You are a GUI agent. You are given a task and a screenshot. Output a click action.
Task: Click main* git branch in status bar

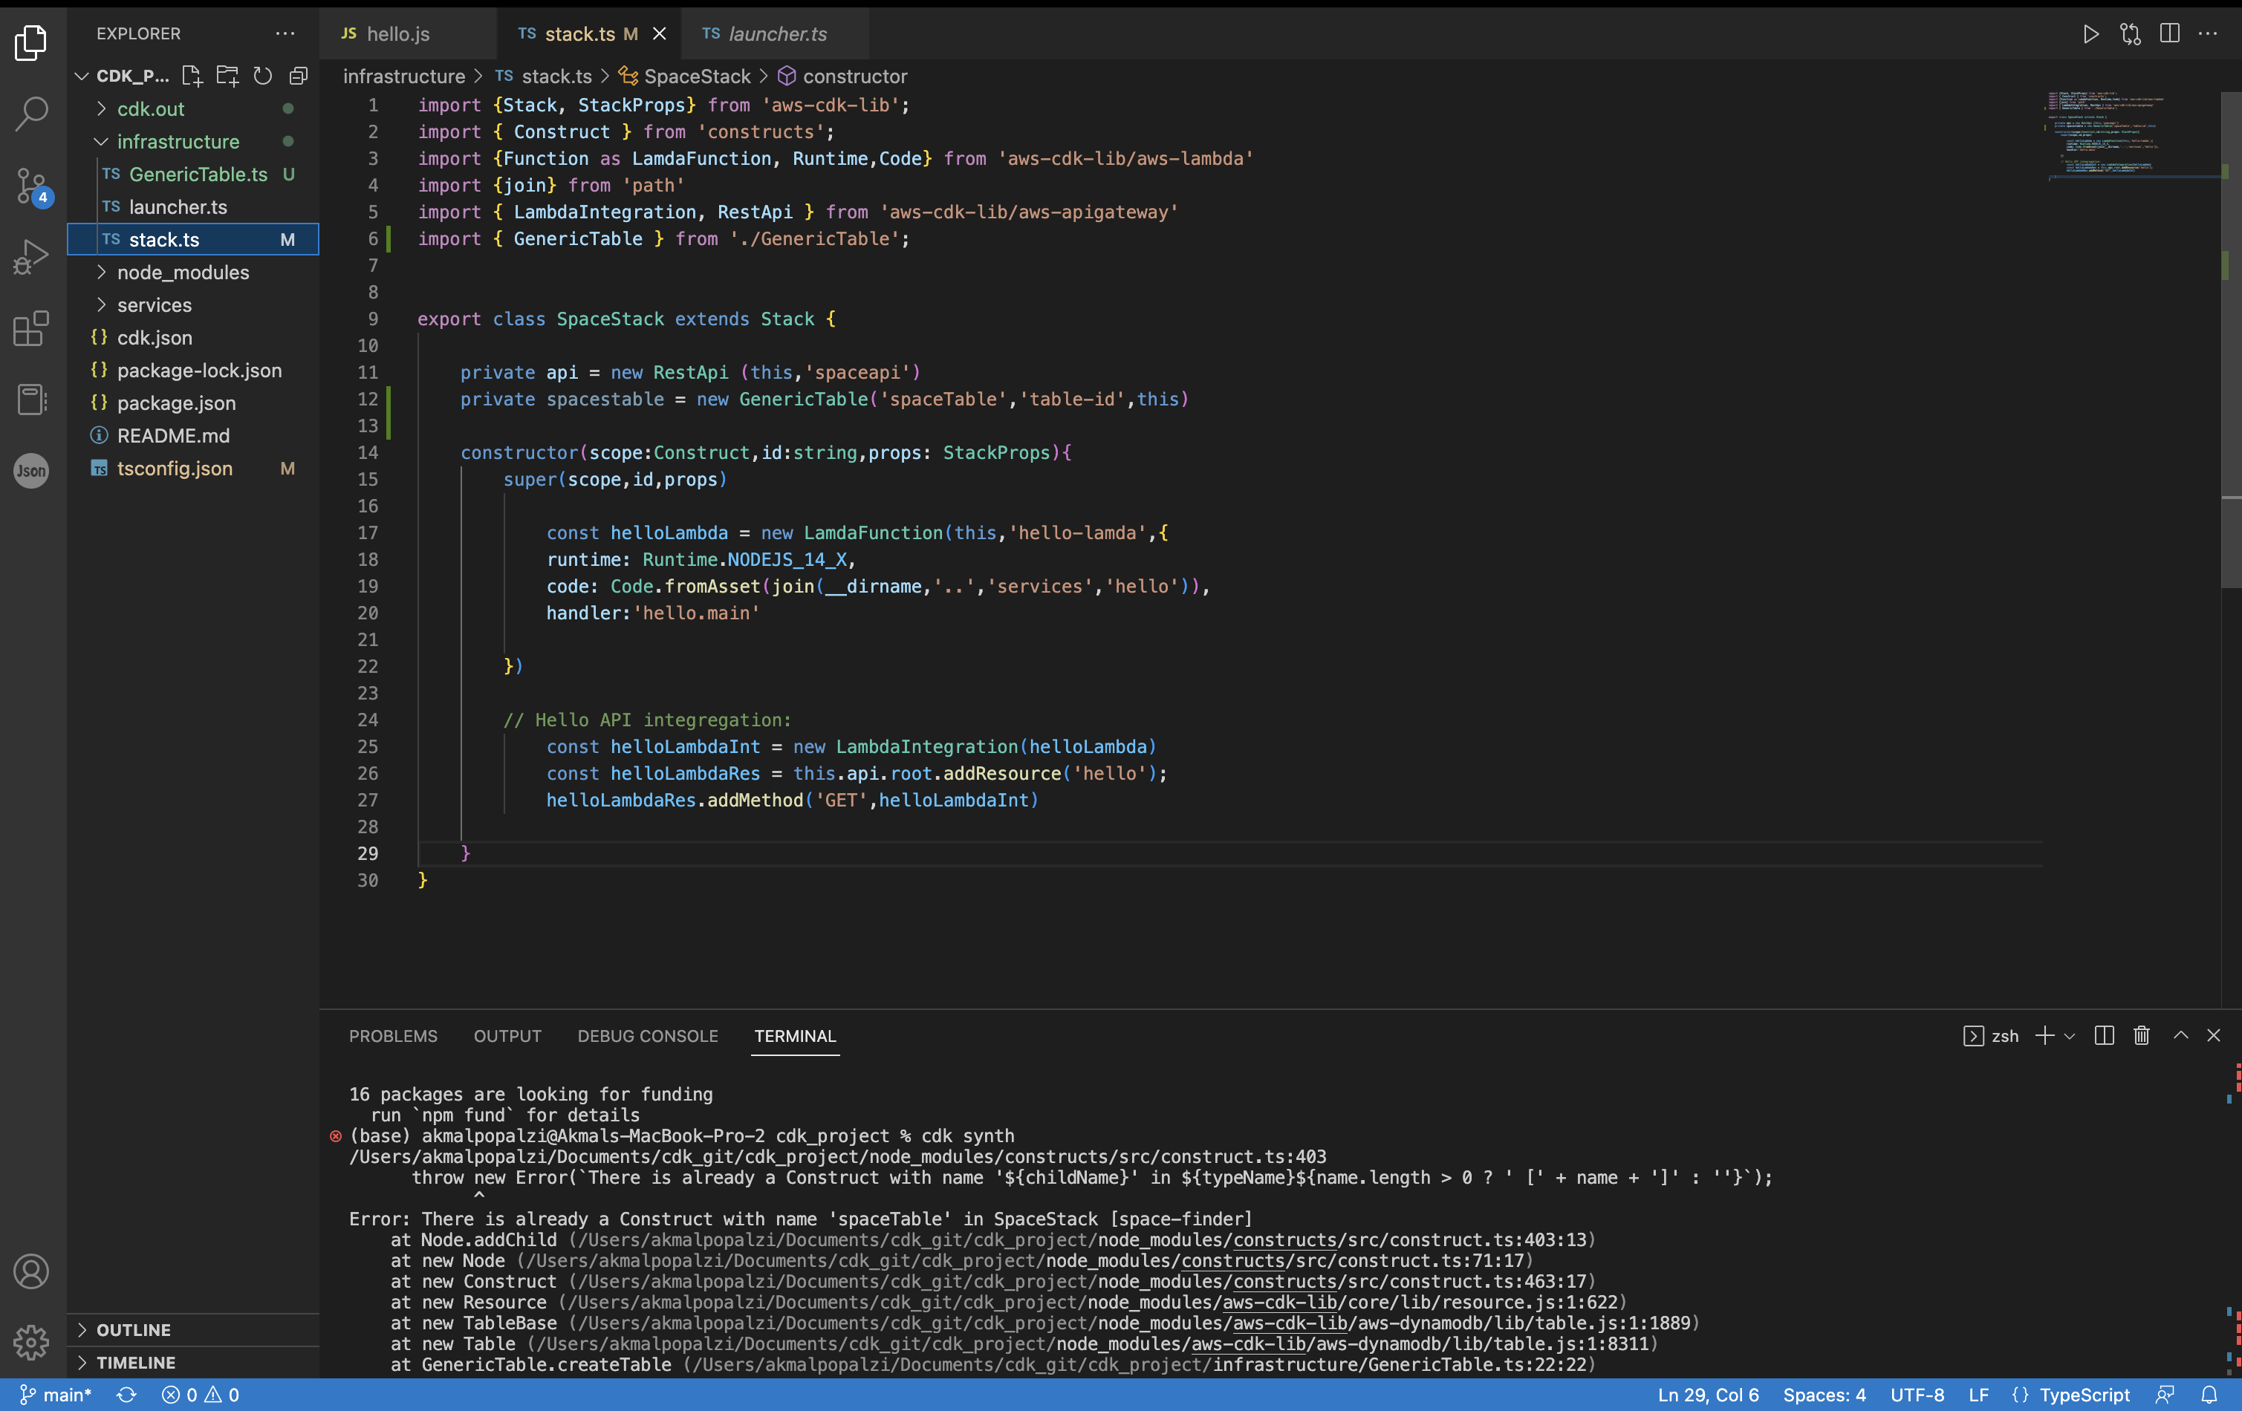click(x=56, y=1394)
